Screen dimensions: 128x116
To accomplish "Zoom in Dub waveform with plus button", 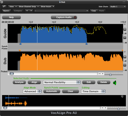I will coord(125,57).
